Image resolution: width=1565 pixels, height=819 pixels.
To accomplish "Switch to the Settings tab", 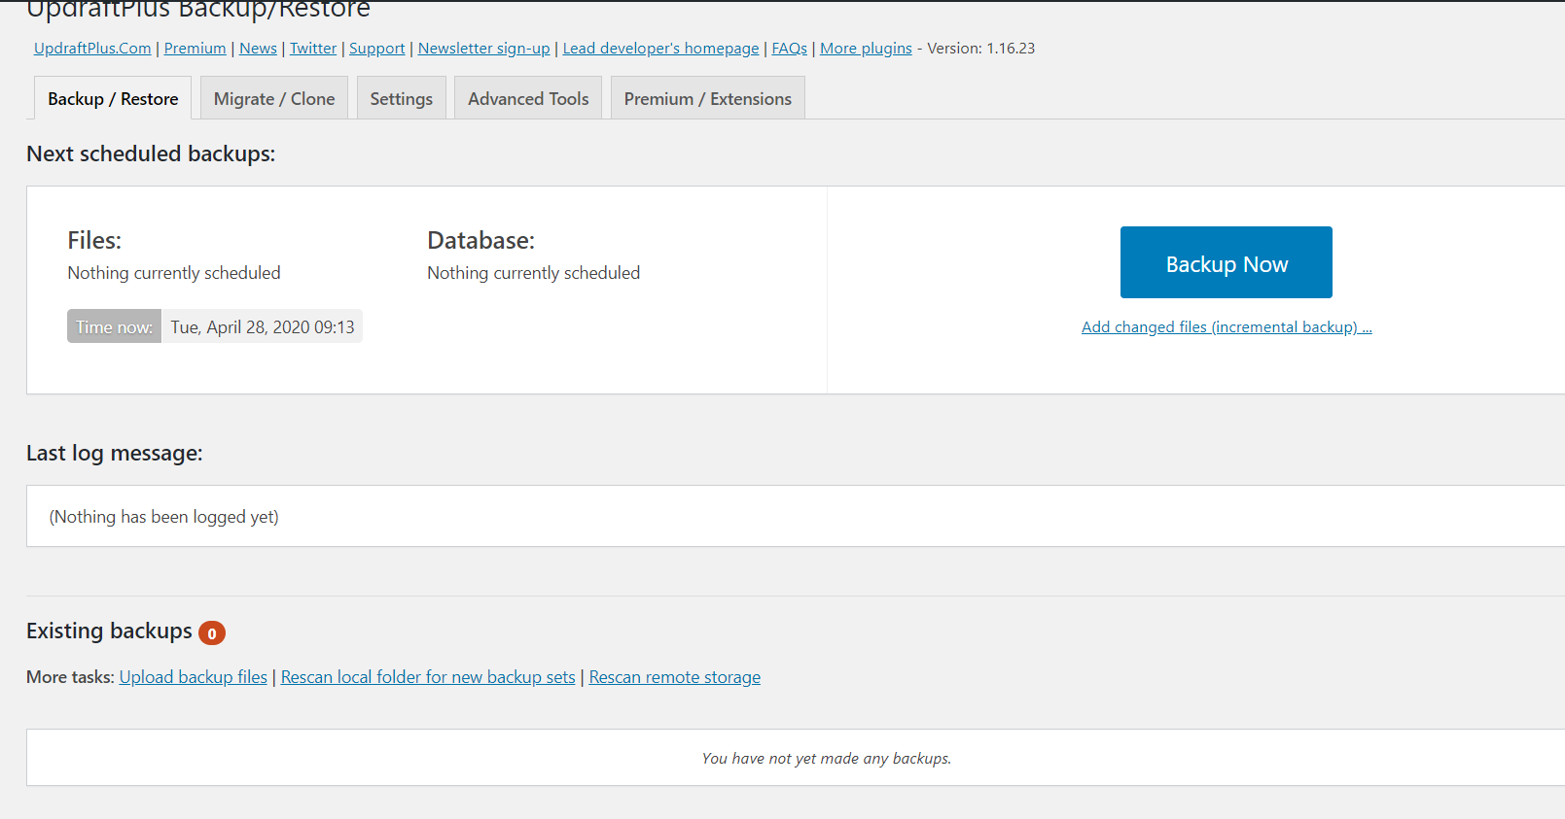I will (402, 98).
